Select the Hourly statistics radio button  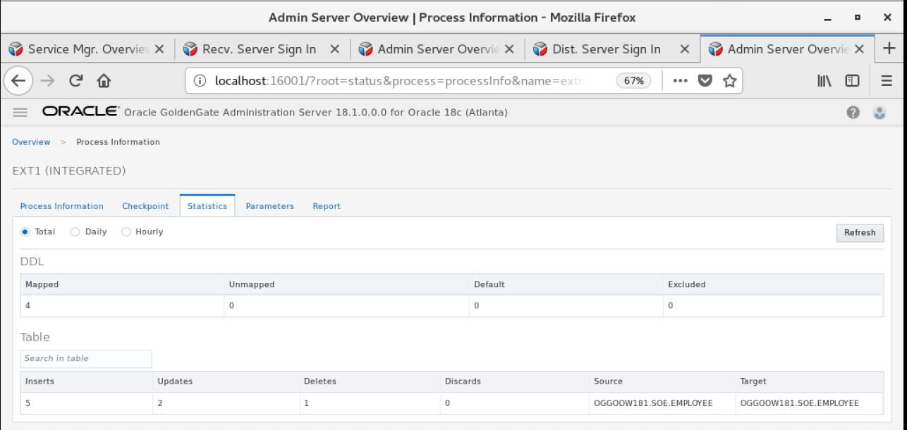point(126,232)
